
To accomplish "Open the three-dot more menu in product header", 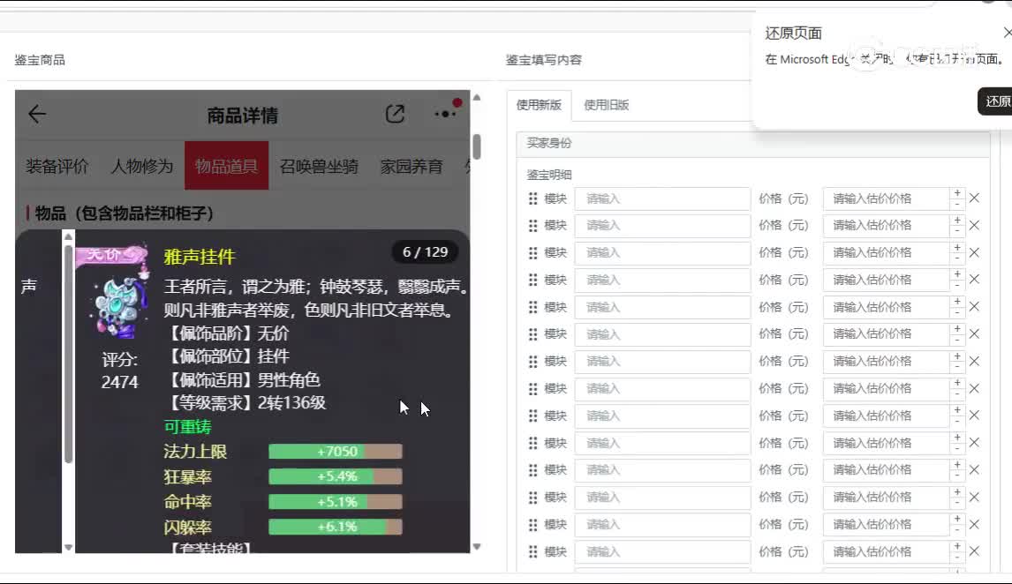I will (x=445, y=114).
